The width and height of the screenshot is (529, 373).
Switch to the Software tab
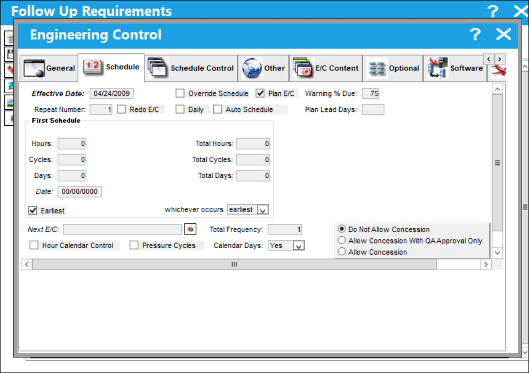click(455, 68)
